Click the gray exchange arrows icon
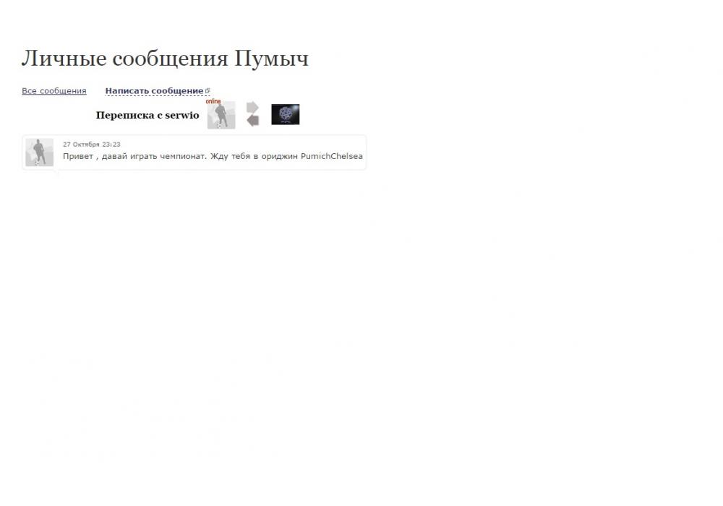Image resolution: width=723 pixels, height=506 pixels. pos(252,113)
